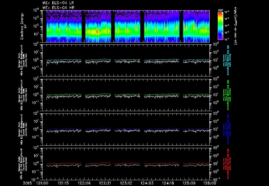
Task: Pick the 125:09 time axis label
Action: (189, 183)
